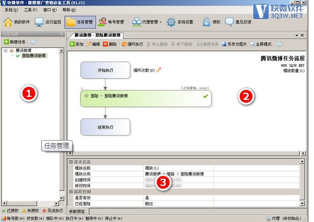314x222 pixels.
Task: Close the task tab panel
Action: (x=302, y=35)
